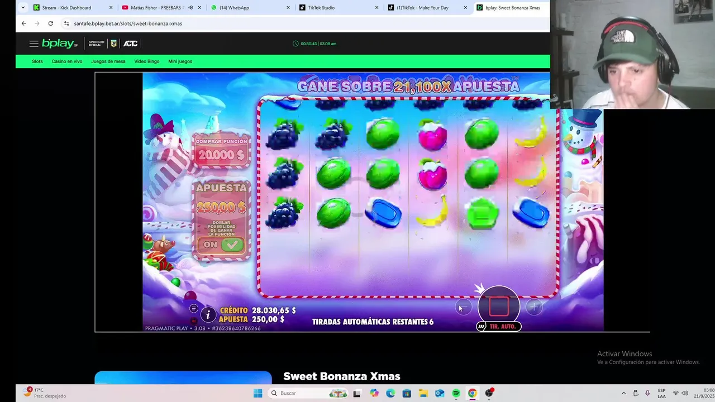Image resolution: width=715 pixels, height=402 pixels.
Task: Open Spotify from taskbar
Action: click(x=456, y=393)
